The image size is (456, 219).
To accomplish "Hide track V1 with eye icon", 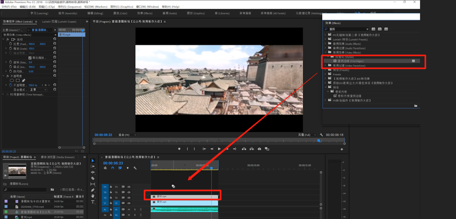I will click(x=129, y=203).
